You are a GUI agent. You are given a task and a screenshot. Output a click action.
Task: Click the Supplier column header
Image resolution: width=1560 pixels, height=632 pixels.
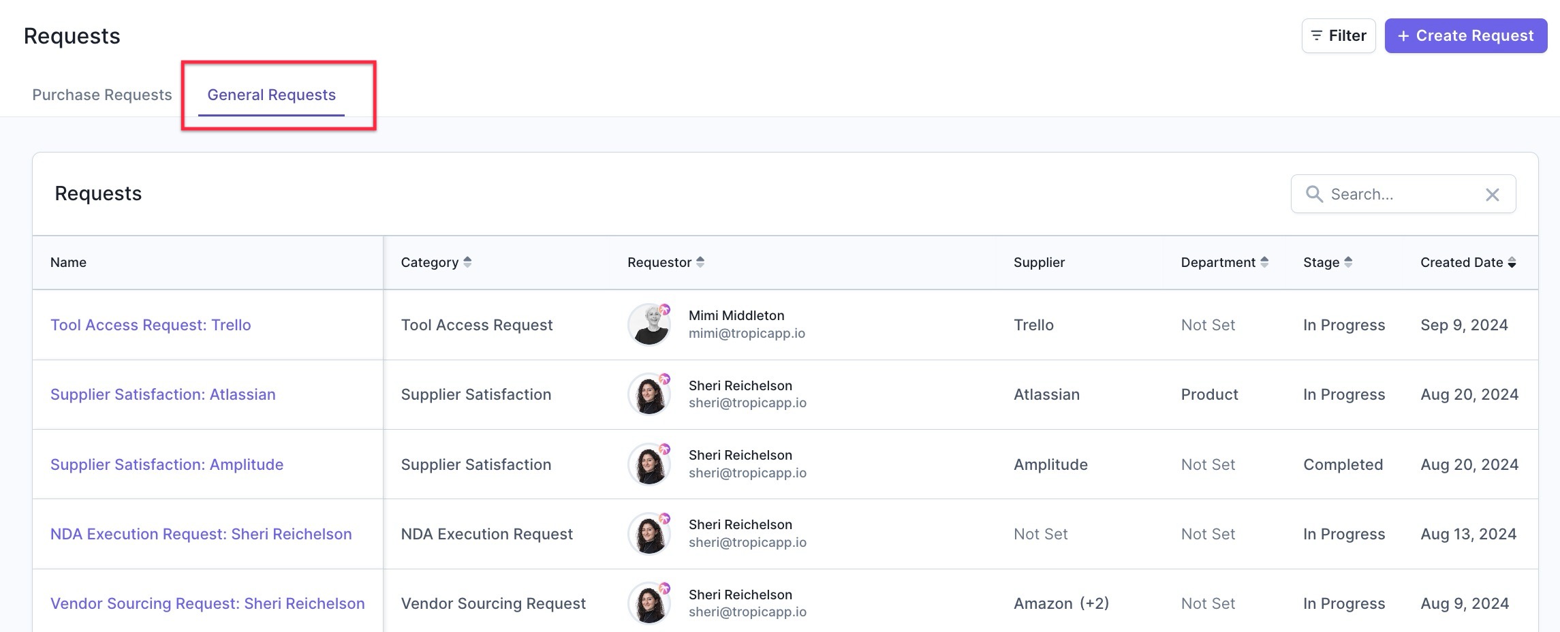click(x=1039, y=262)
